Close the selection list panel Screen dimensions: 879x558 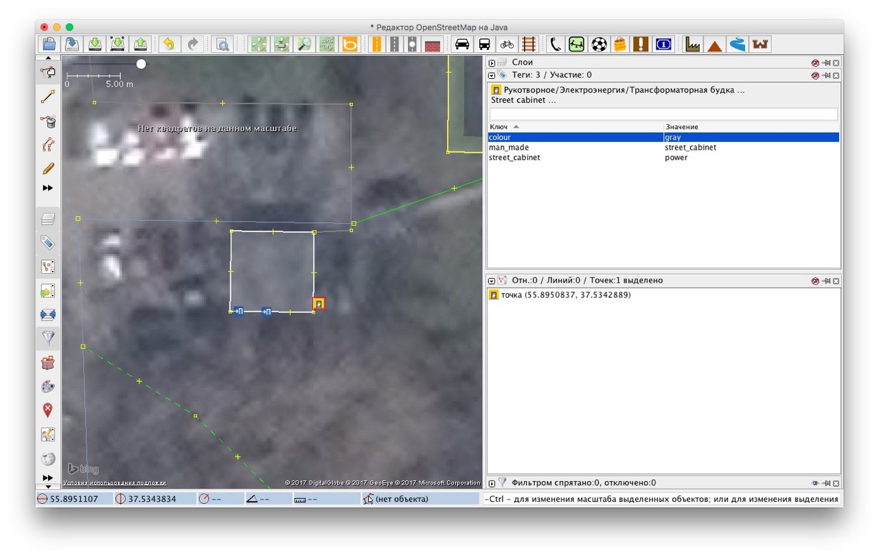[x=835, y=281]
